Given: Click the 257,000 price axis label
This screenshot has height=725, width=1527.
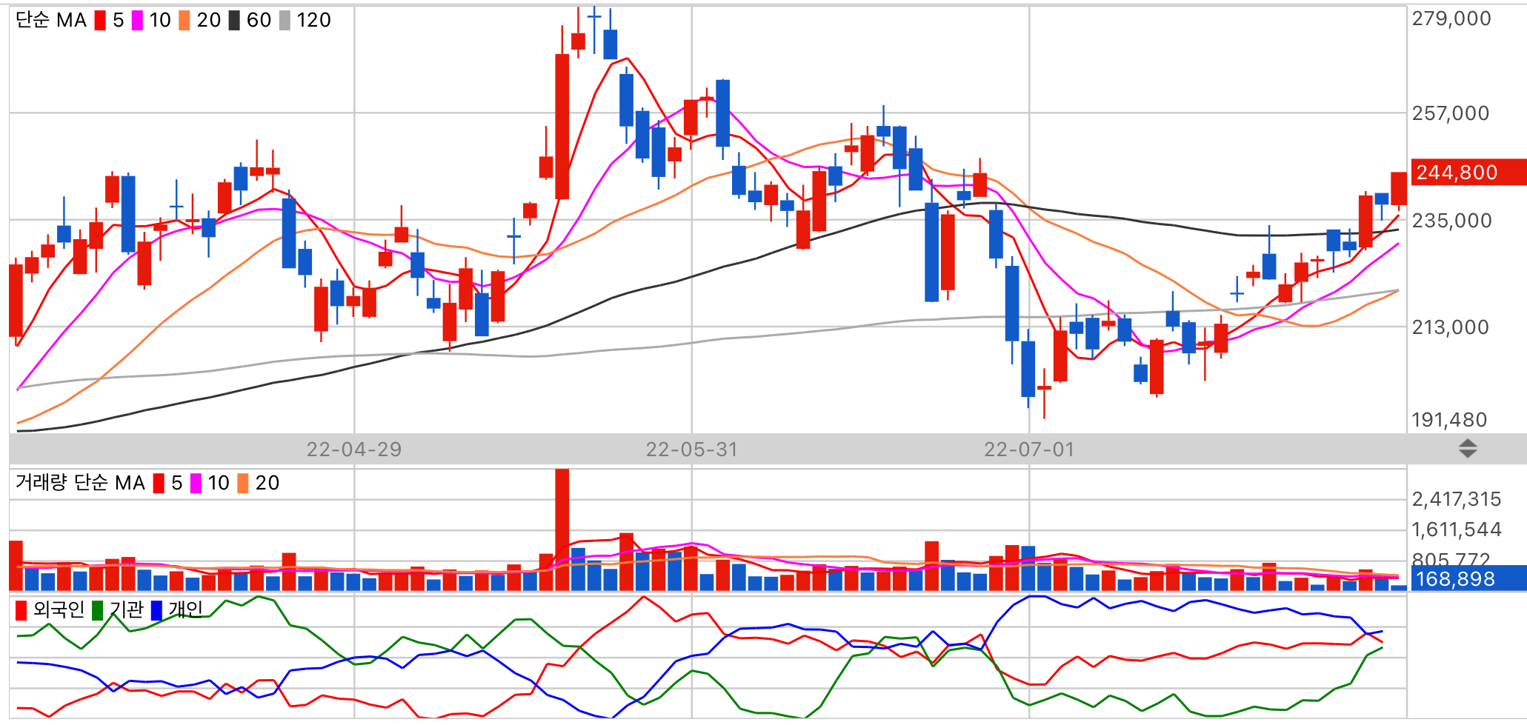Looking at the screenshot, I should 1451,113.
